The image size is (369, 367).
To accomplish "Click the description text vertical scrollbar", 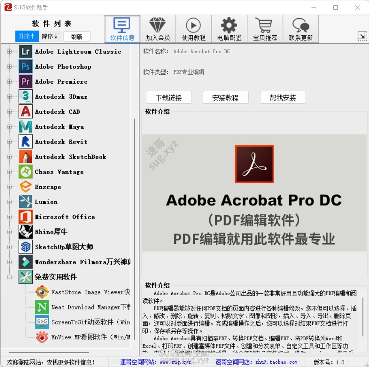I will [363, 316].
